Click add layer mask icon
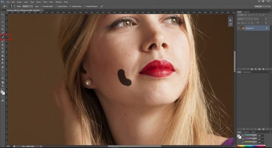The image size is (272, 148). click(x=252, y=69)
